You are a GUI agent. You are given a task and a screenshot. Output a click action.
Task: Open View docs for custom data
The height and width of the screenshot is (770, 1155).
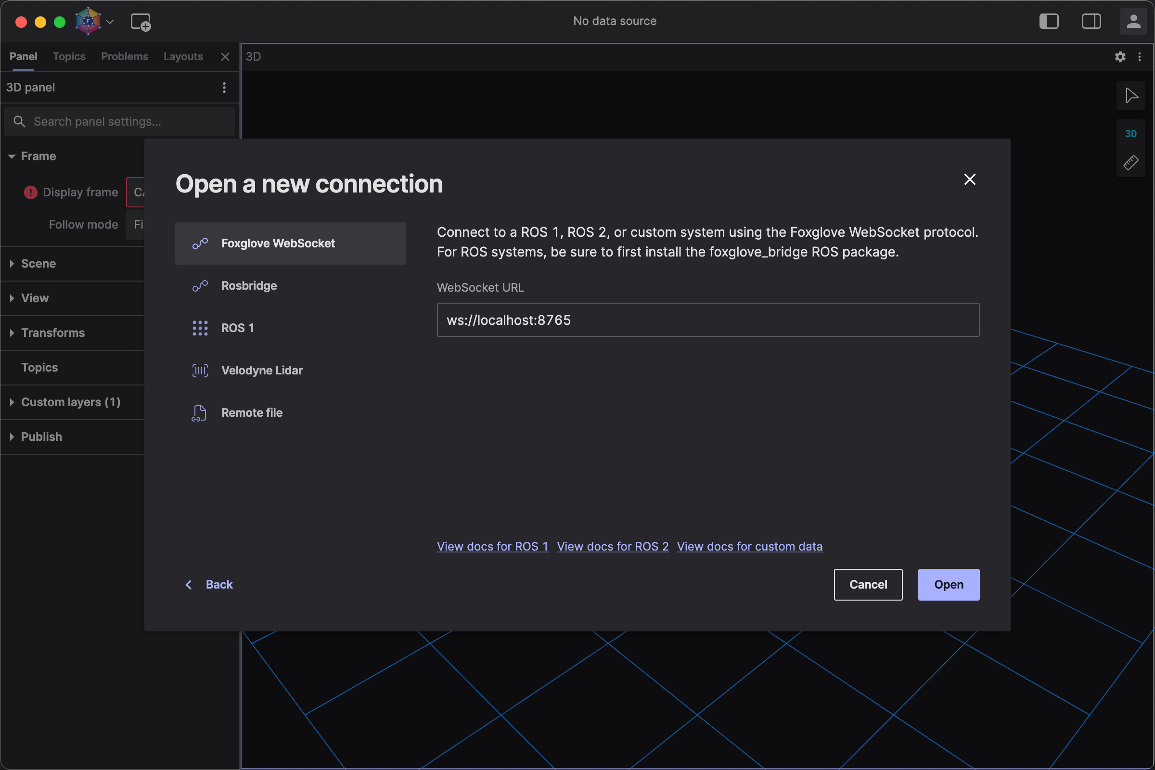tap(749, 547)
